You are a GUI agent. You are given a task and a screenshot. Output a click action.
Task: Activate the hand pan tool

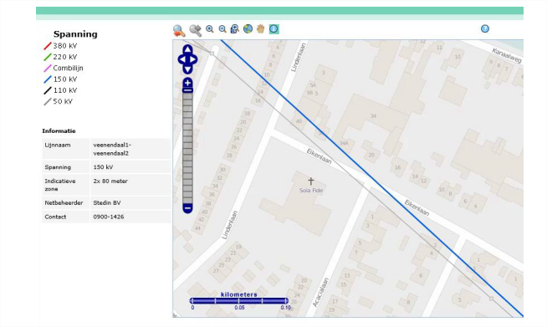click(x=261, y=29)
